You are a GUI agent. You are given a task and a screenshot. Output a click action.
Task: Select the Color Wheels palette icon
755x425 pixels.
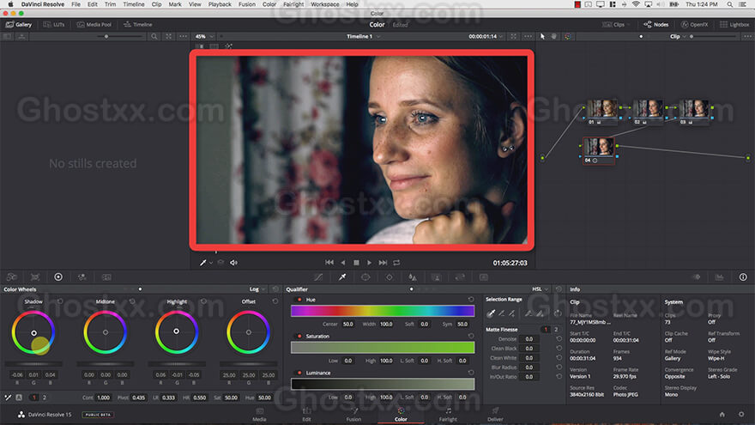[58, 277]
